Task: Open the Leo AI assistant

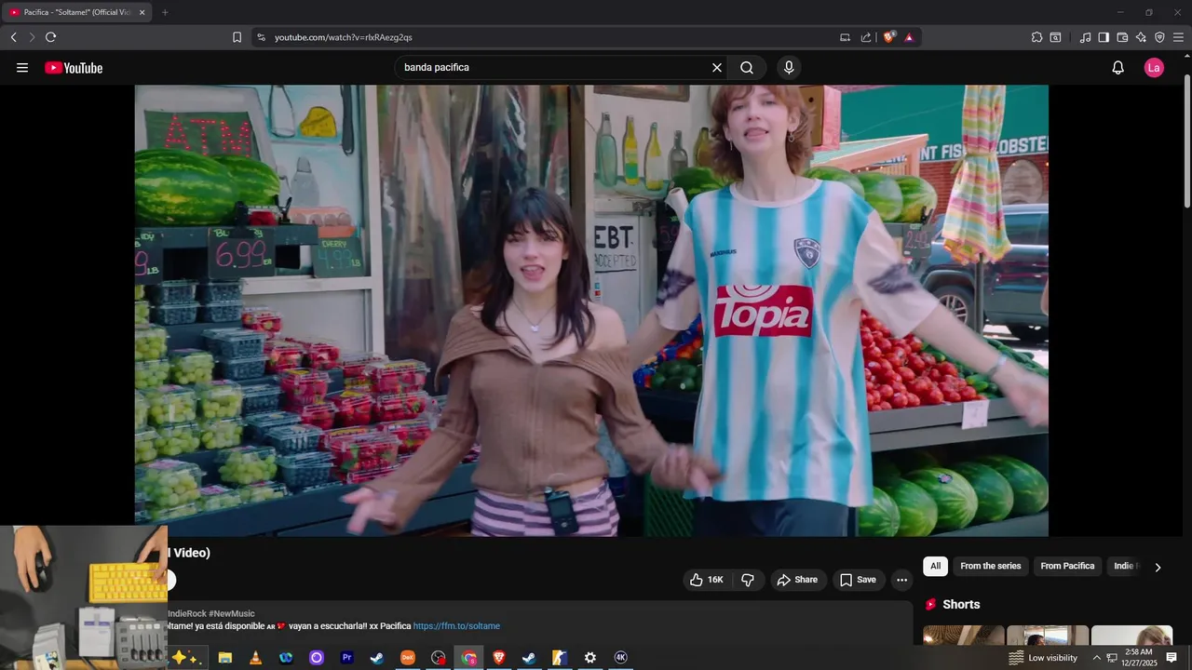Action: (1141, 37)
